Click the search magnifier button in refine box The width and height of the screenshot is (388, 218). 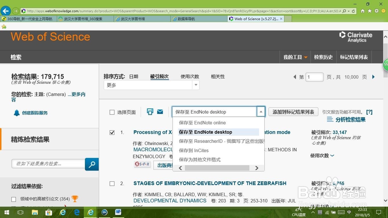[x=92, y=164]
